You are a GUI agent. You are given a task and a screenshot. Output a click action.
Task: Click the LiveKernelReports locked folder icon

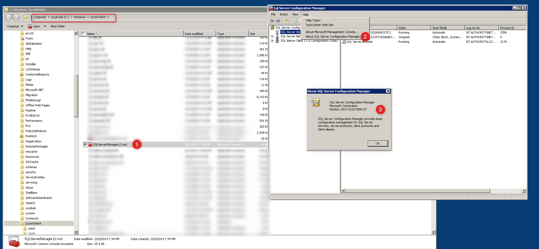(22, 74)
